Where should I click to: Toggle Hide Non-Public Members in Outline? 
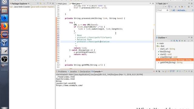[x=182, y=41]
